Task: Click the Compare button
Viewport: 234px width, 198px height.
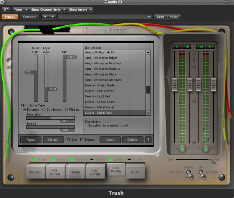Action: click(30, 17)
